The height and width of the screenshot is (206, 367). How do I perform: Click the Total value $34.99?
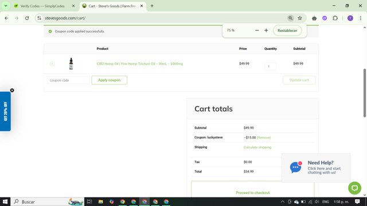[x=248, y=172]
